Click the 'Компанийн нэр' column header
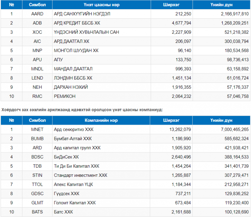 coord(101,120)
